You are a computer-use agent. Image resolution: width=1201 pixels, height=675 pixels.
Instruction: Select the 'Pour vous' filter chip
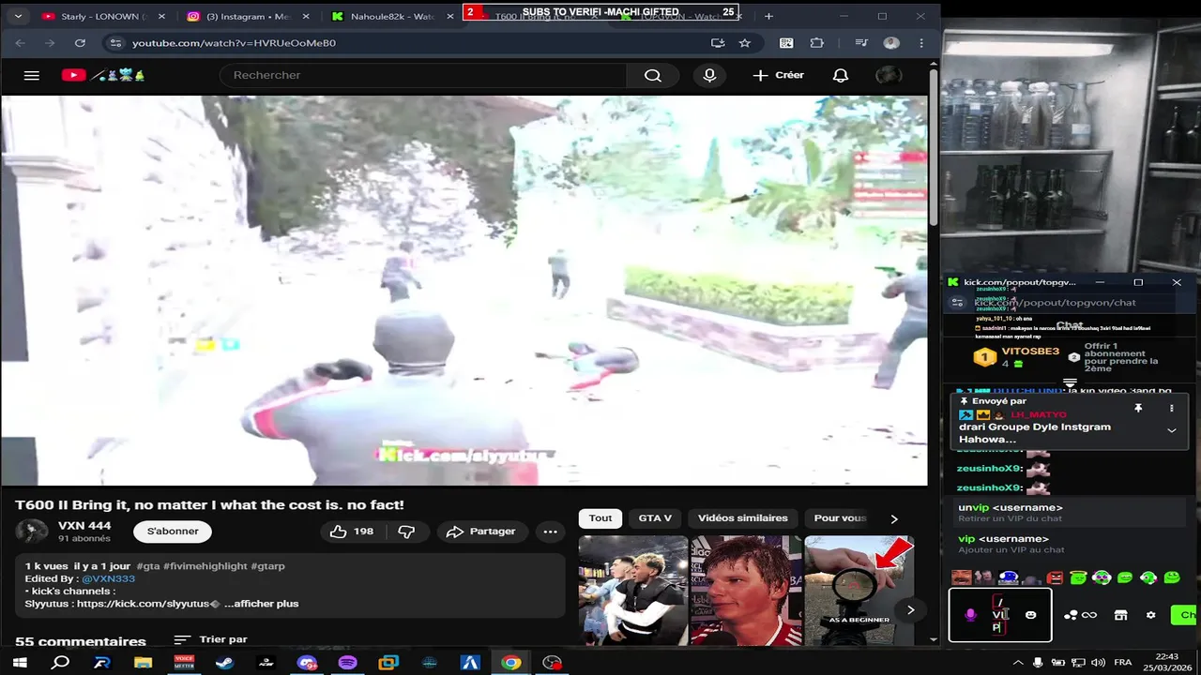click(x=840, y=518)
